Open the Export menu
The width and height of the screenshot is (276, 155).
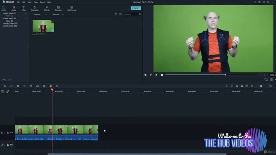pos(42,2)
